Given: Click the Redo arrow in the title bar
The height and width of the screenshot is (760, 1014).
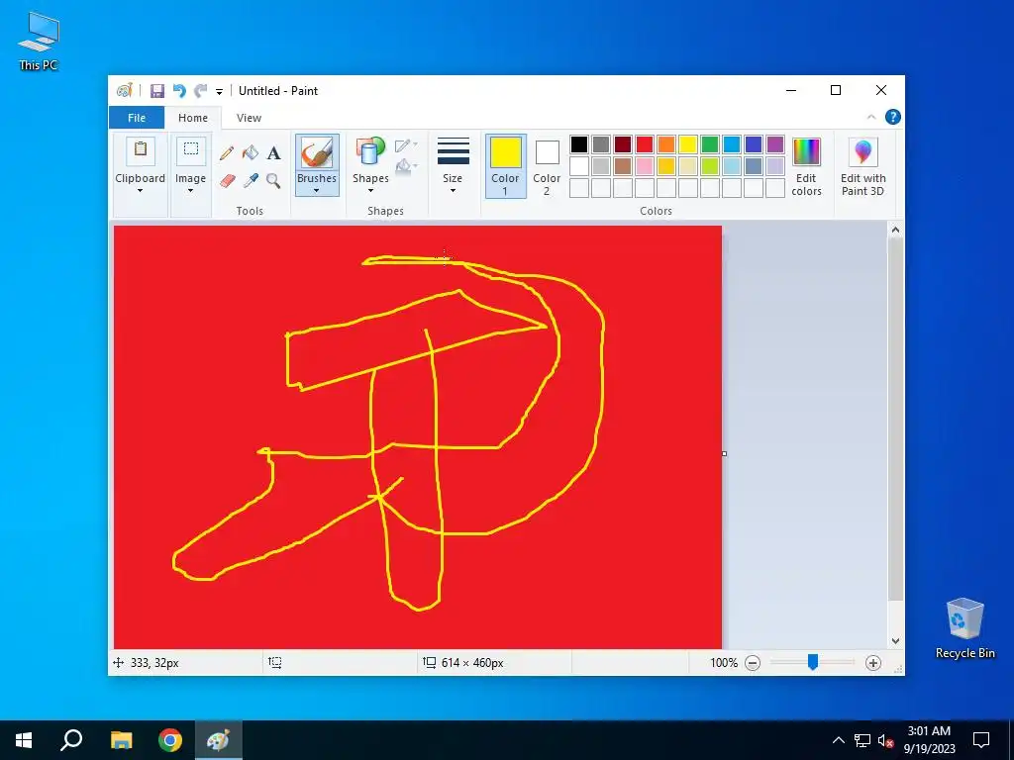Looking at the screenshot, I should (201, 91).
